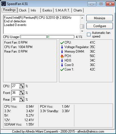Click the blue arrow next to Memory DIMM

[62, 51]
